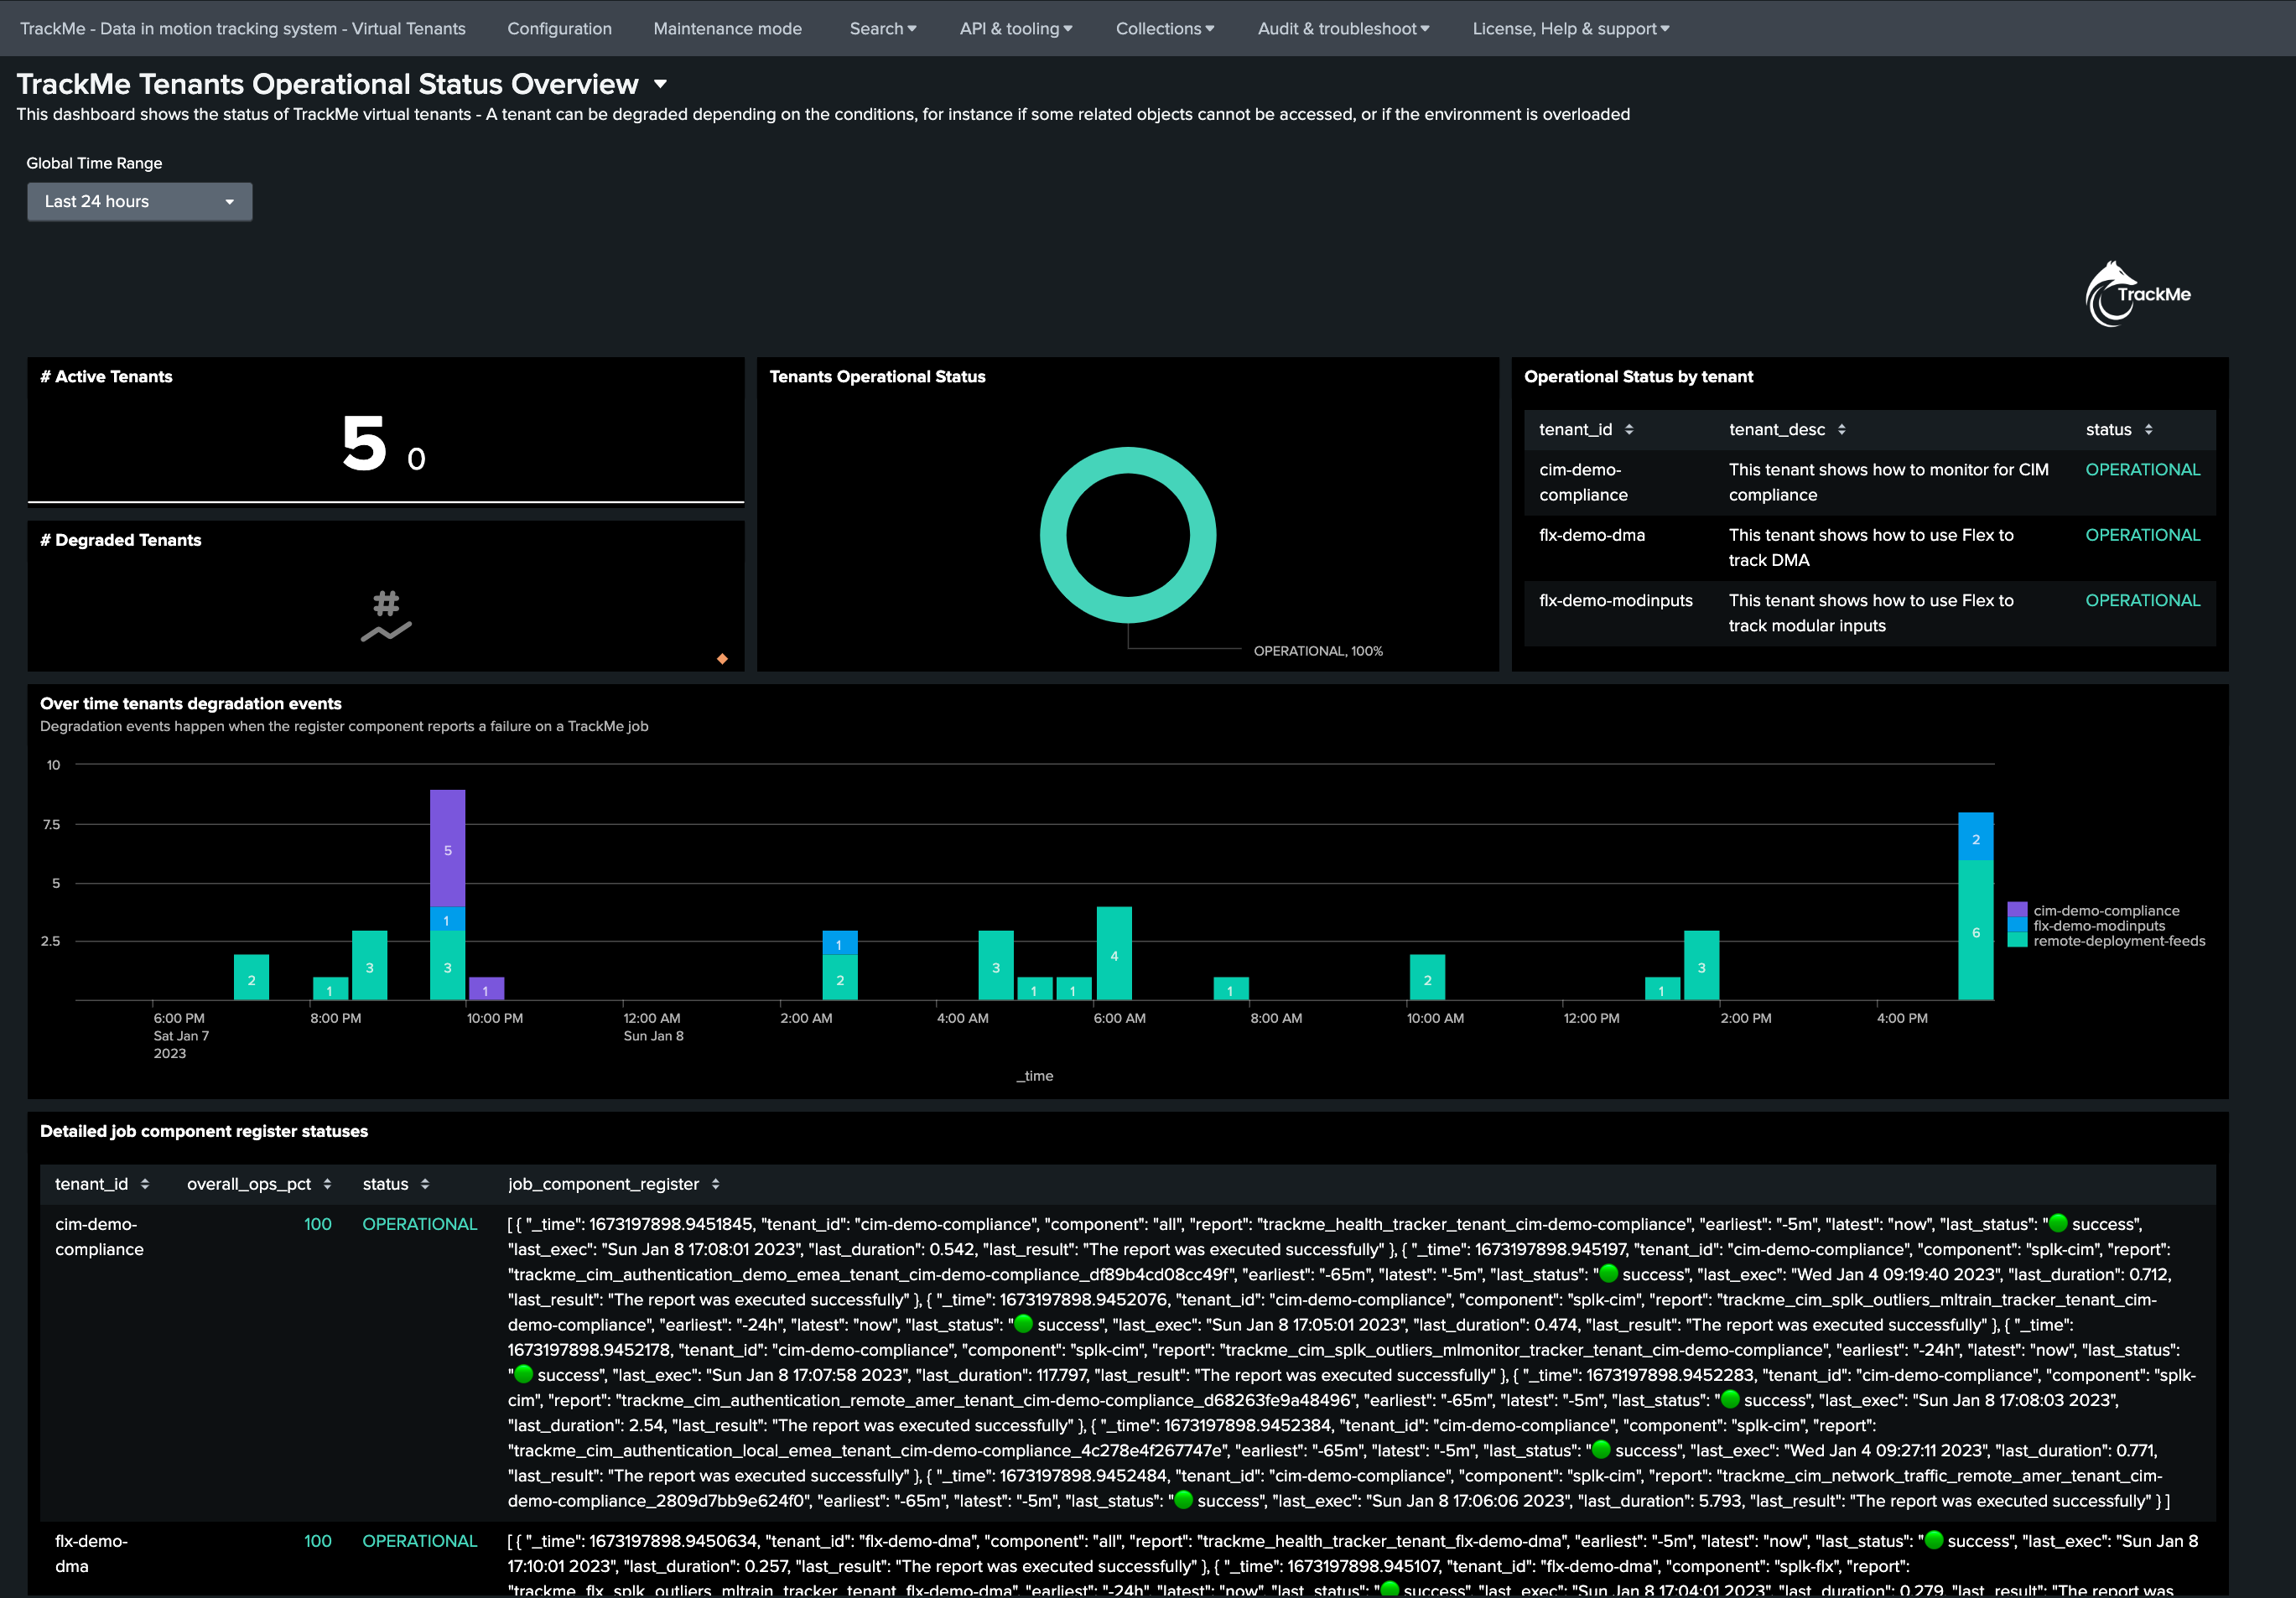Image resolution: width=2296 pixels, height=1598 pixels.
Task: Open the Search dropdown menu
Action: click(881, 28)
